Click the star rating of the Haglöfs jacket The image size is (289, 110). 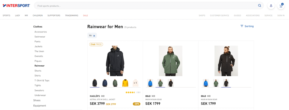[130, 92]
